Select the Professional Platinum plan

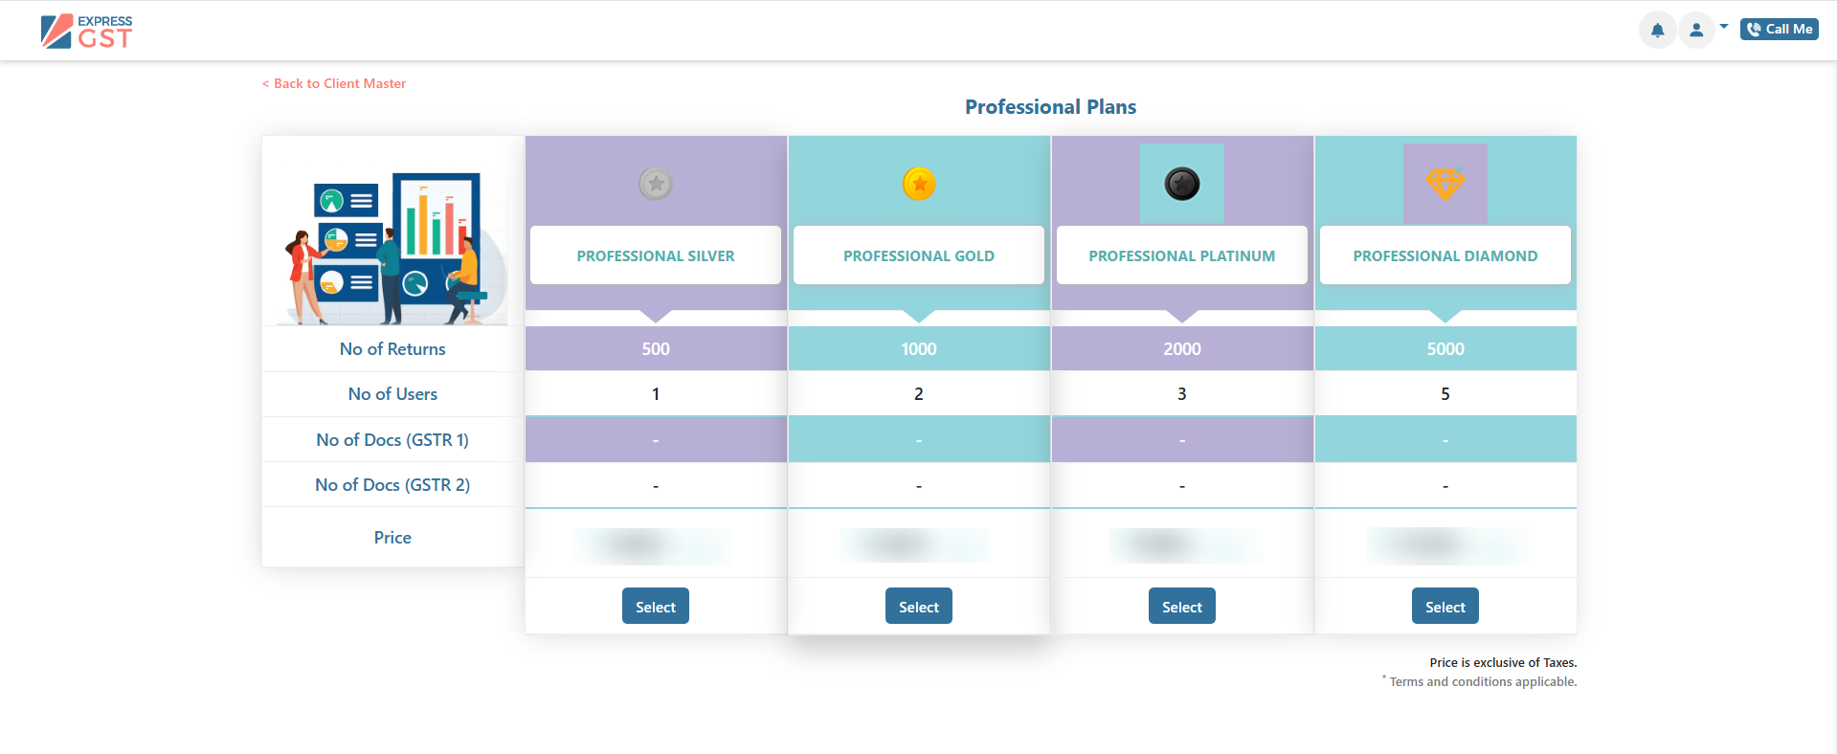click(1182, 607)
